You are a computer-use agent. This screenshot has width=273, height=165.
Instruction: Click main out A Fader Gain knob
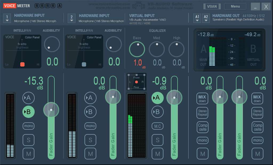220,97
